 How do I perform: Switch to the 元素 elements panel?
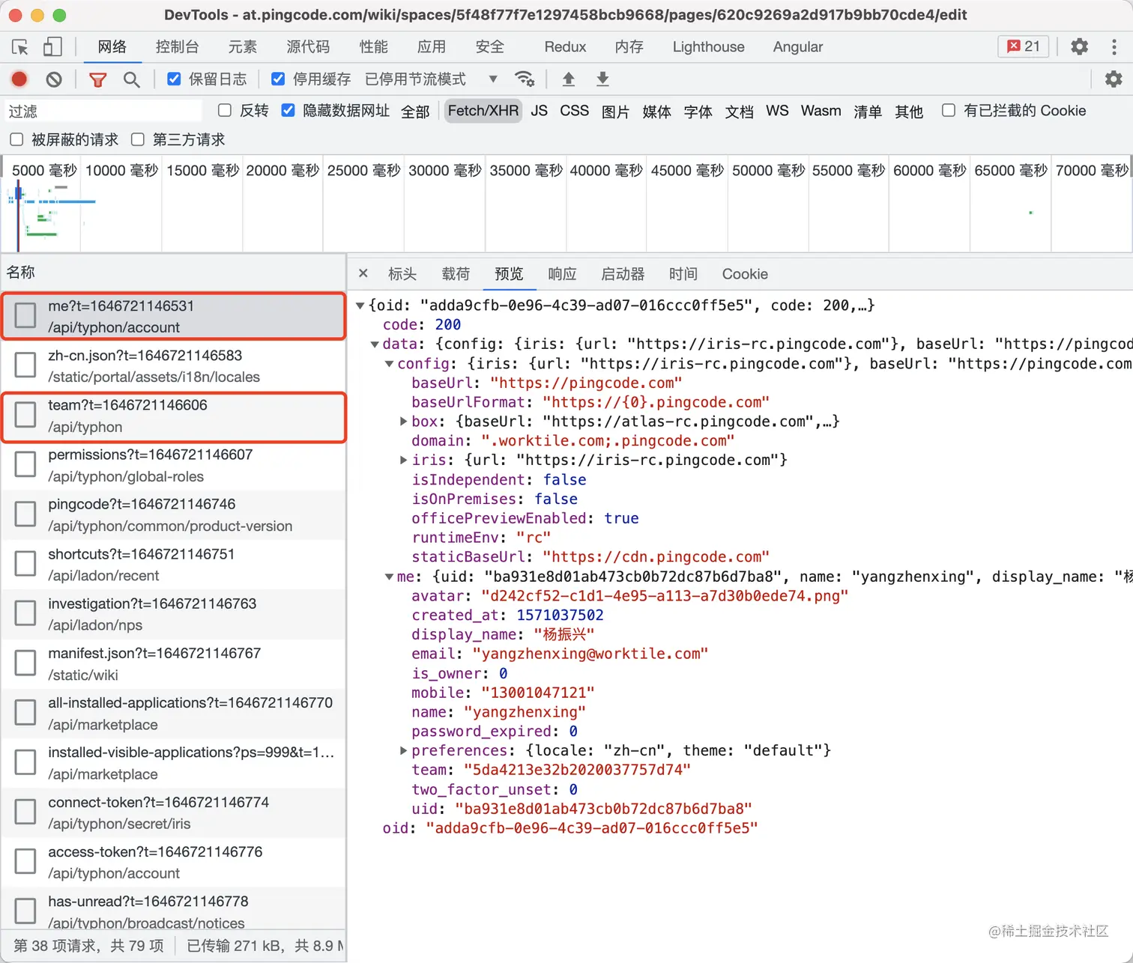point(243,47)
